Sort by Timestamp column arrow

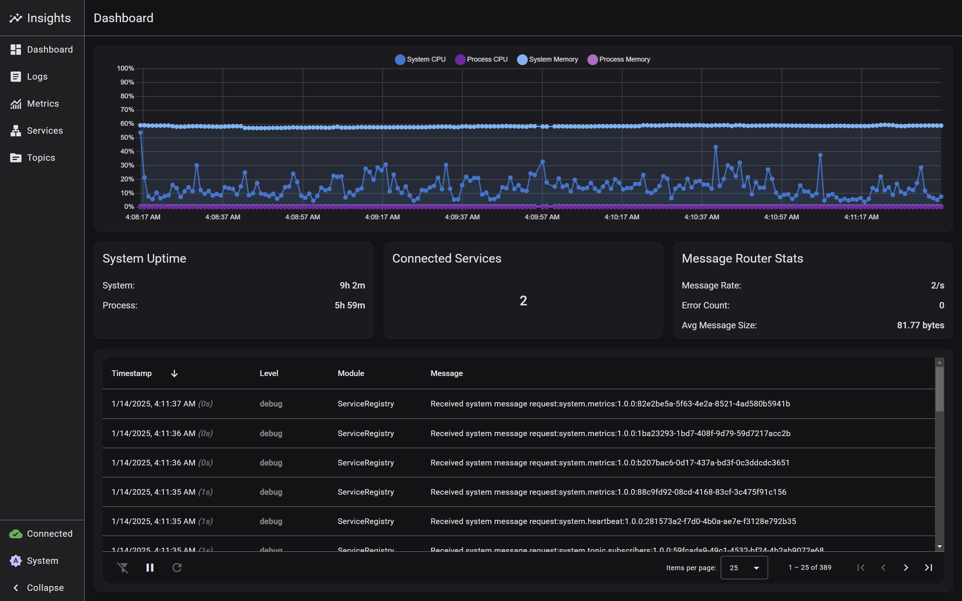(x=174, y=374)
